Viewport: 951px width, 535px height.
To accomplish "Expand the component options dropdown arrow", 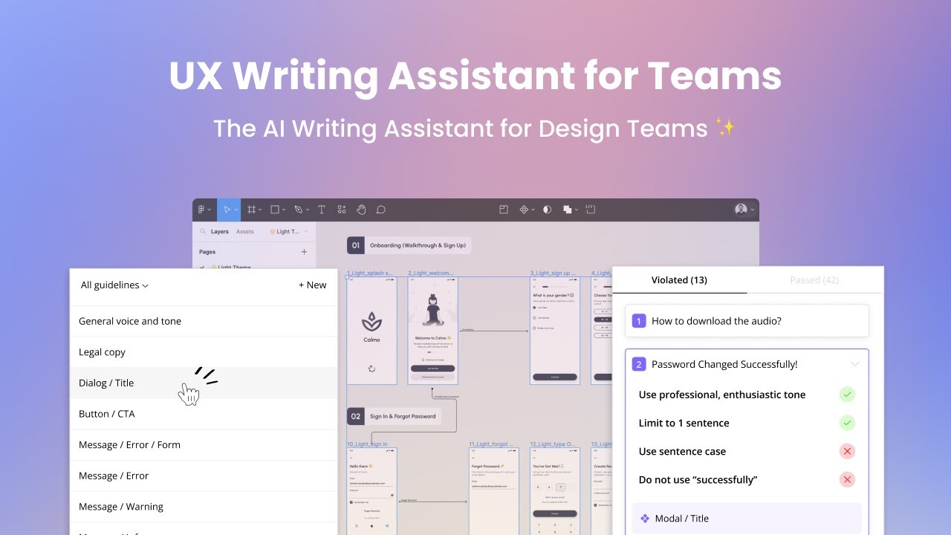I will pos(532,210).
